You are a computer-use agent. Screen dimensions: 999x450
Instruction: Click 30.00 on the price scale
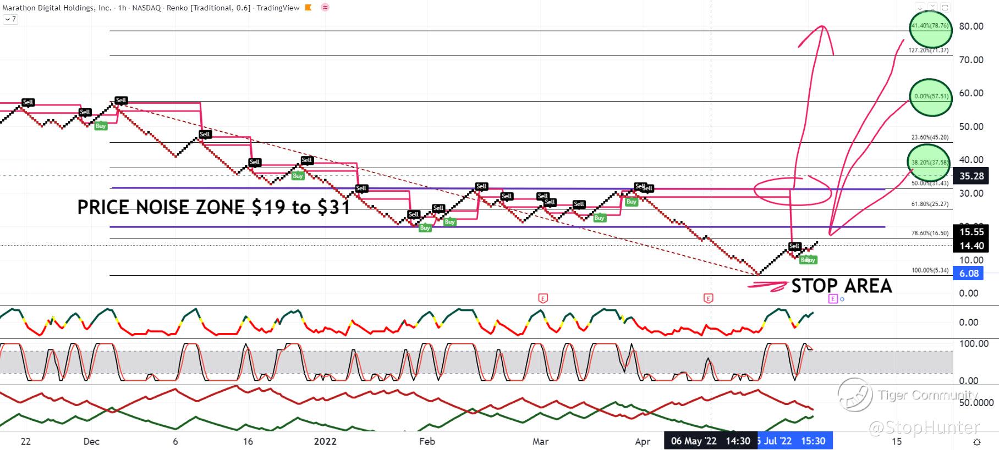[x=971, y=193]
